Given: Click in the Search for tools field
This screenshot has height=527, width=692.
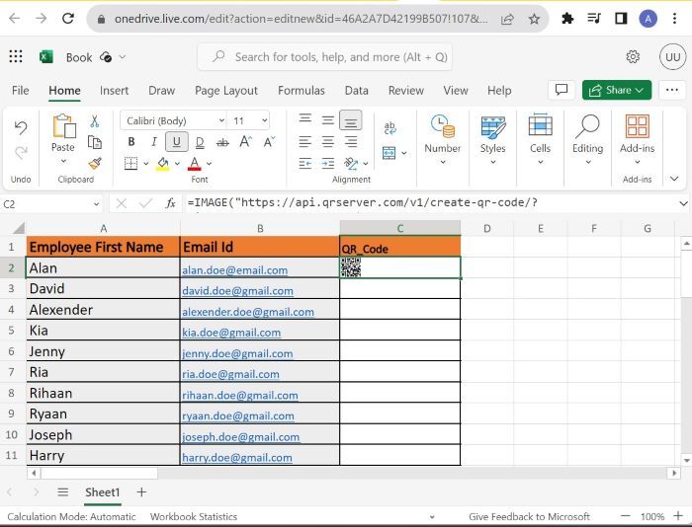Looking at the screenshot, I should click(x=325, y=57).
